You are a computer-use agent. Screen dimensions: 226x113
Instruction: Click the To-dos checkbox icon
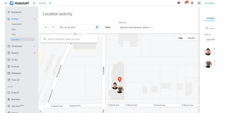[9, 60]
